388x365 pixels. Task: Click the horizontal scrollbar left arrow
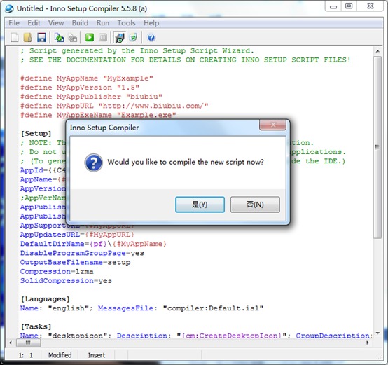[x=11, y=343]
